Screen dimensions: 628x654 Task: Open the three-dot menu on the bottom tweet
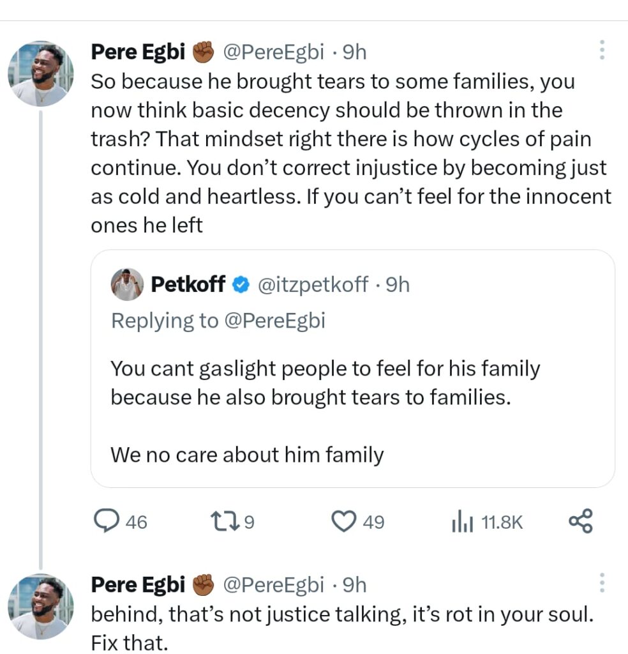tap(602, 583)
